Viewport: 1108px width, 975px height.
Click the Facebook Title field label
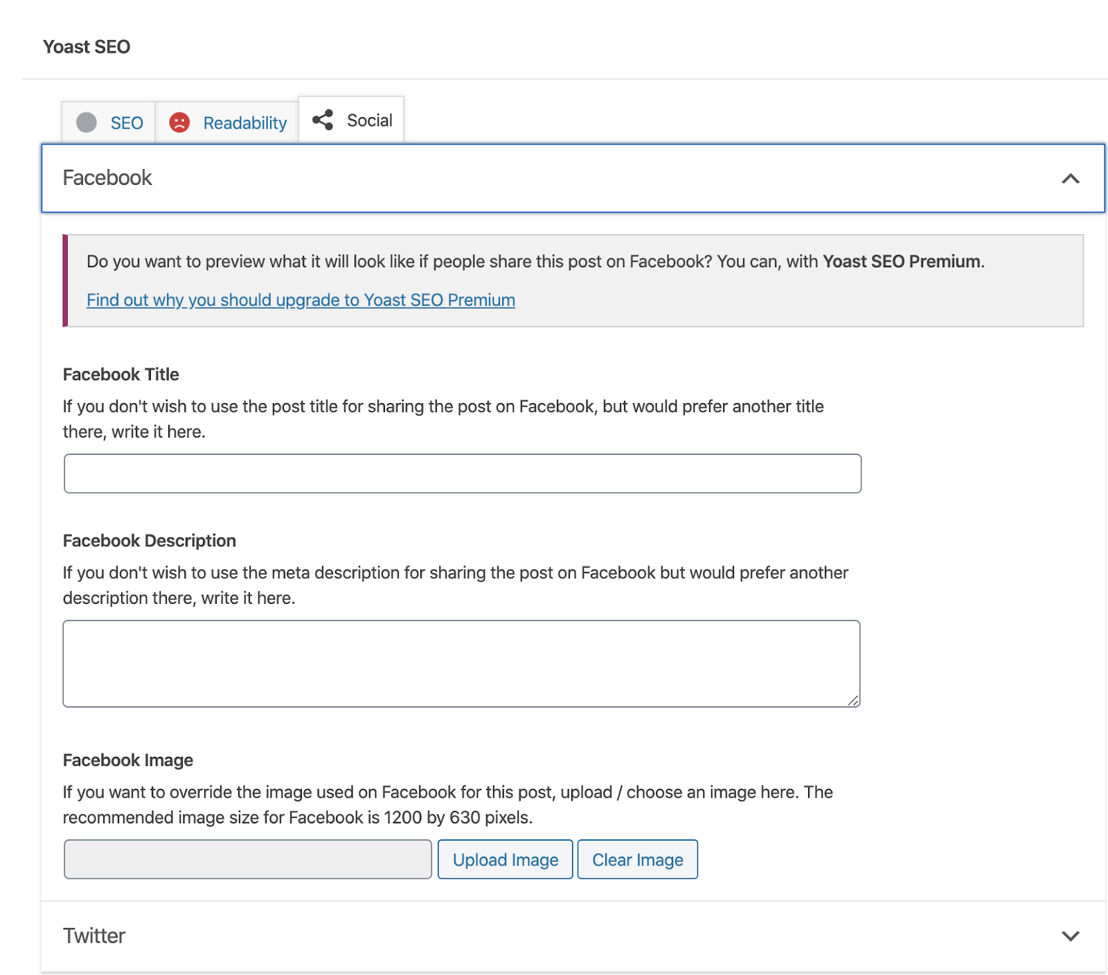[121, 375]
